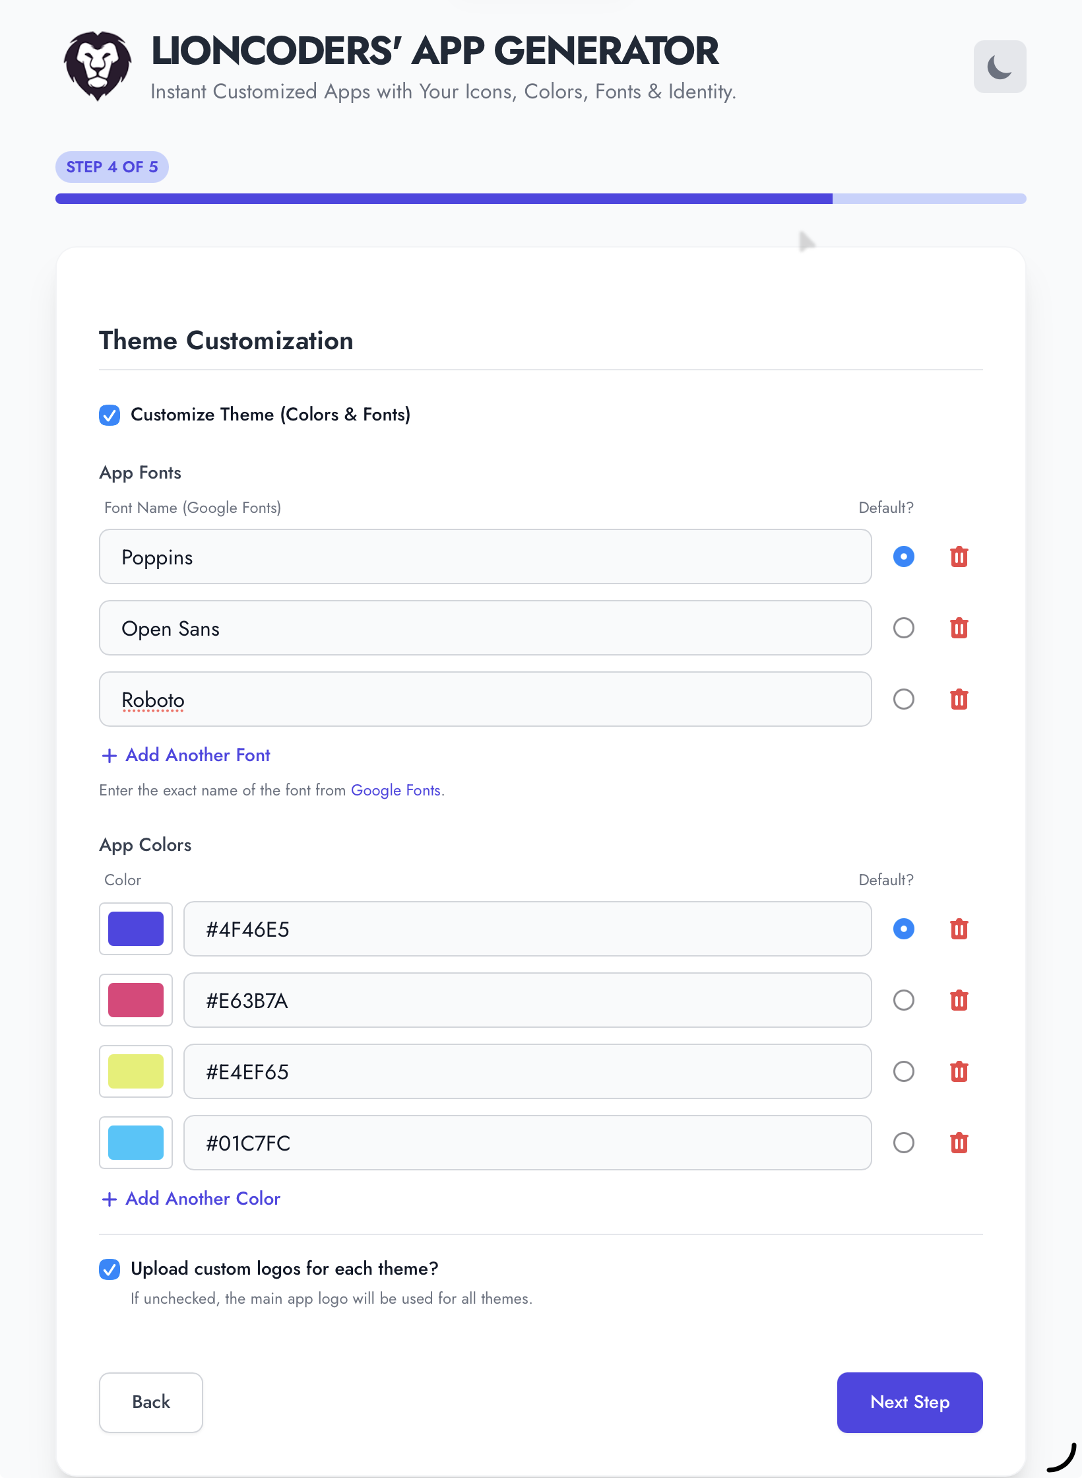Click the plus icon beside Add Another Font
This screenshot has width=1082, height=1478.
[109, 755]
